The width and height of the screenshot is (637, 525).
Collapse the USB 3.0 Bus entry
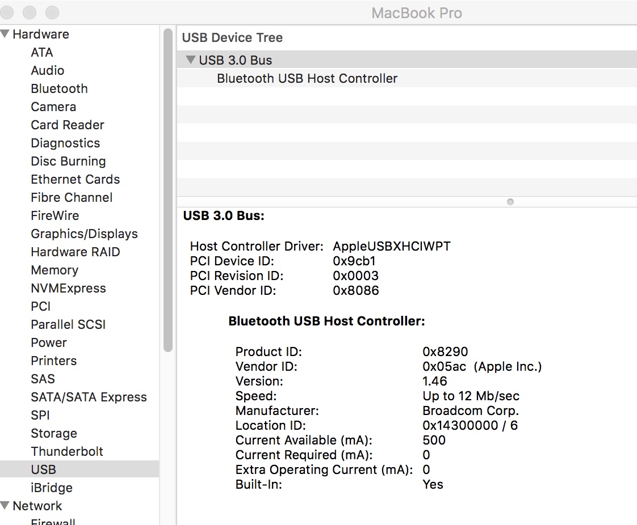[191, 60]
